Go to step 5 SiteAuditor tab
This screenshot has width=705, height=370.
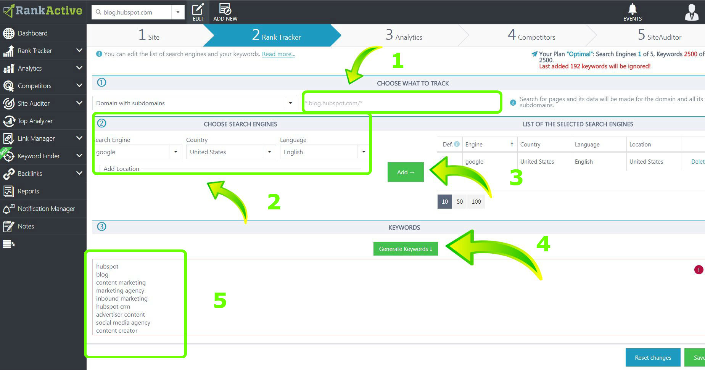click(660, 35)
